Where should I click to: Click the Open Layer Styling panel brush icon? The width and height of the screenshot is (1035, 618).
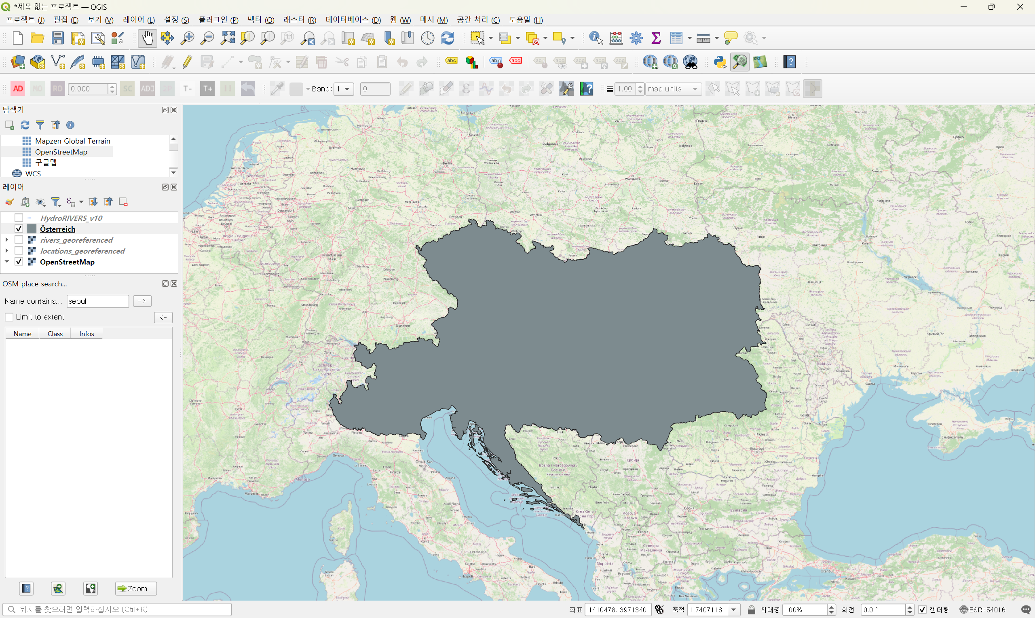tap(9, 202)
